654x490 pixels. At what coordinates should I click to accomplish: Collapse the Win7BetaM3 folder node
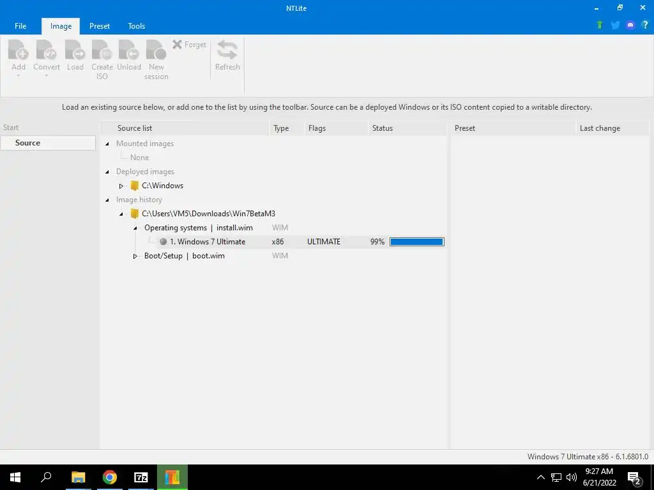click(121, 214)
